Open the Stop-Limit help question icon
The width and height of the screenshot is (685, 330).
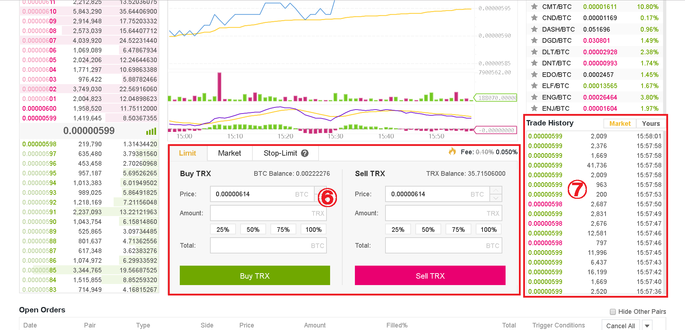[x=305, y=153]
